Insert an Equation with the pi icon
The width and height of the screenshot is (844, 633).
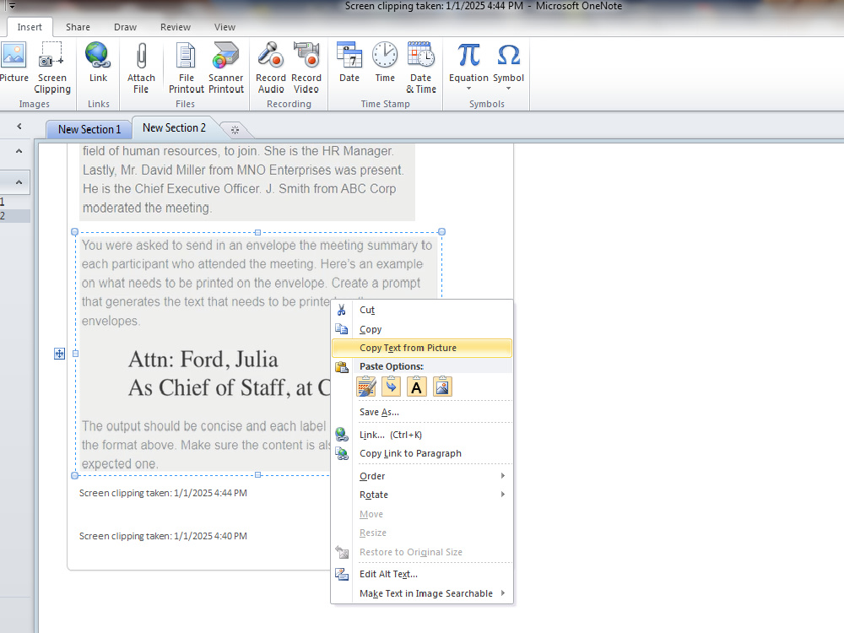tap(468, 62)
